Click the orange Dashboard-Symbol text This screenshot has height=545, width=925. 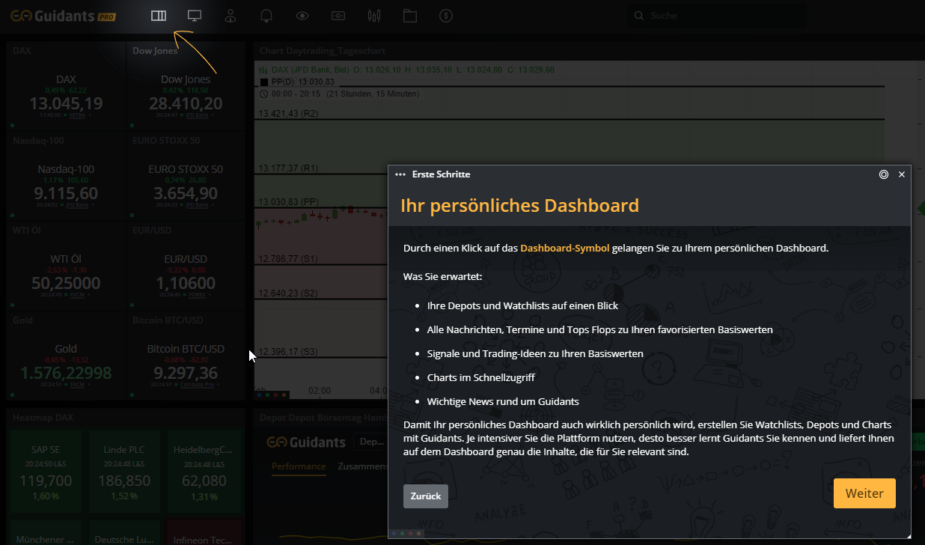pos(565,248)
